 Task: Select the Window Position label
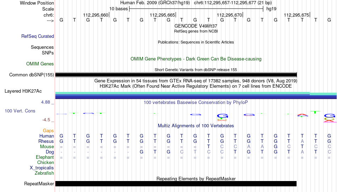[x=37, y=3]
